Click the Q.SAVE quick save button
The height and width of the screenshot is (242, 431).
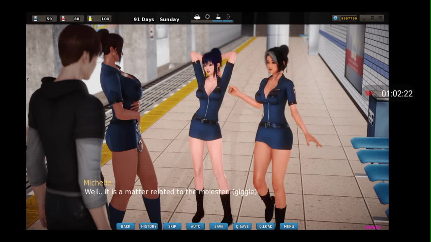point(242,227)
